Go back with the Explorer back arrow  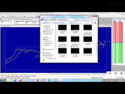(42, 19)
